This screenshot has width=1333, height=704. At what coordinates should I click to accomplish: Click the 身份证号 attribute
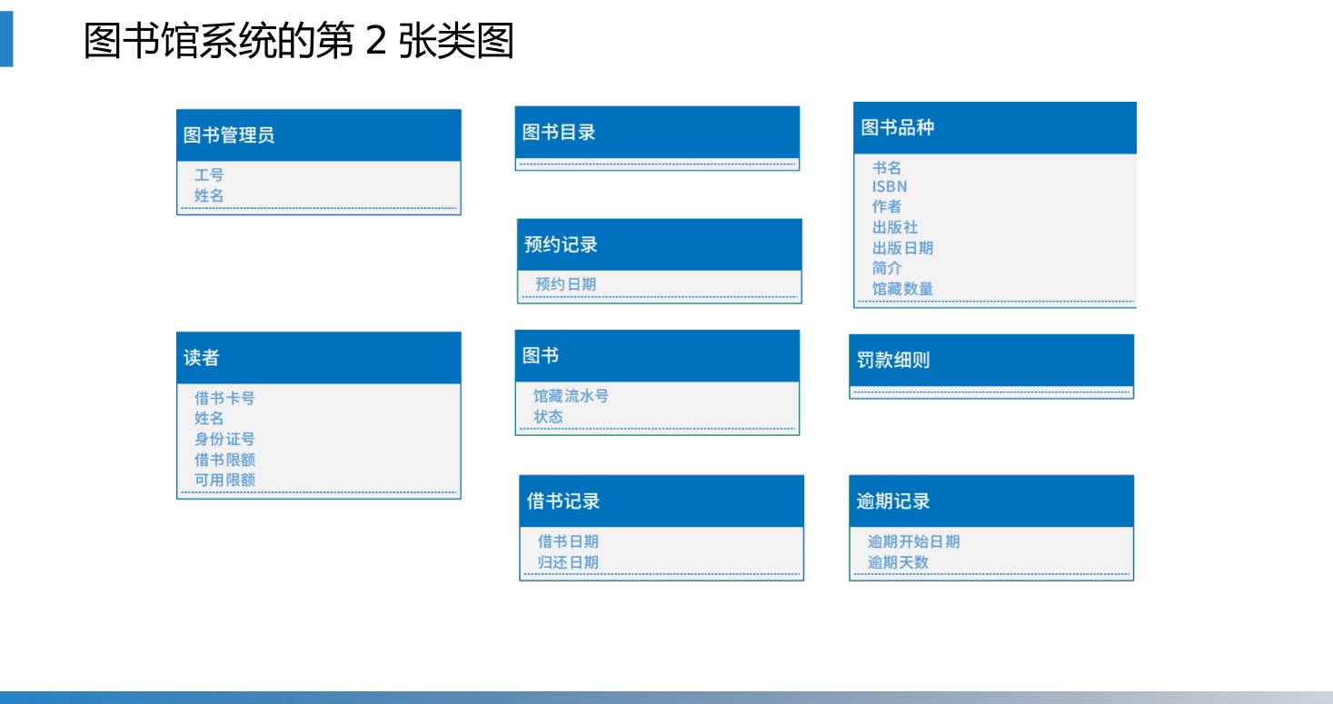coord(224,439)
